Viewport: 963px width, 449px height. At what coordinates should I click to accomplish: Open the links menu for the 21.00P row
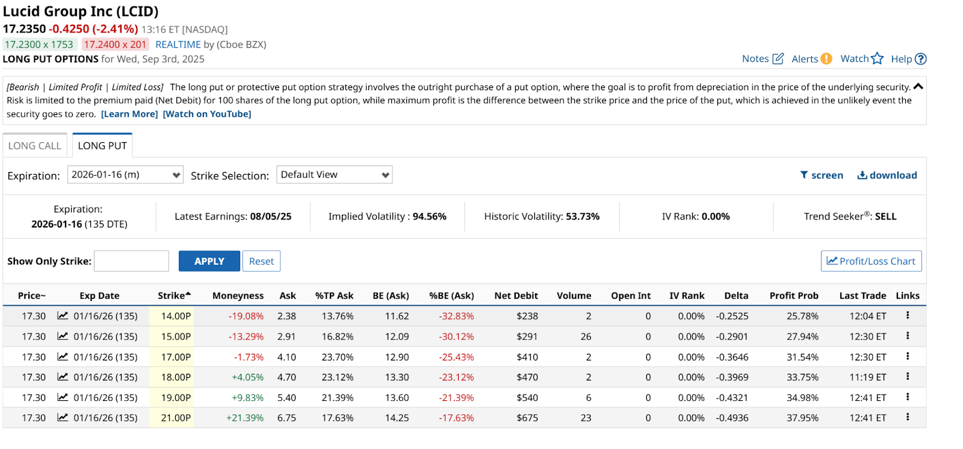click(x=908, y=417)
